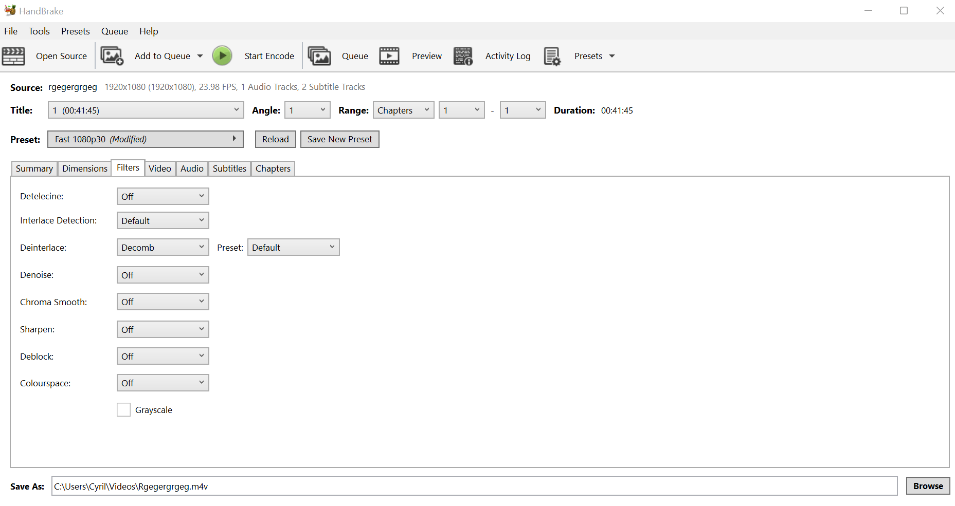Image resolution: width=955 pixels, height=506 pixels.
Task: Click the Add to Queue picture icon
Action: pyautogui.click(x=112, y=56)
